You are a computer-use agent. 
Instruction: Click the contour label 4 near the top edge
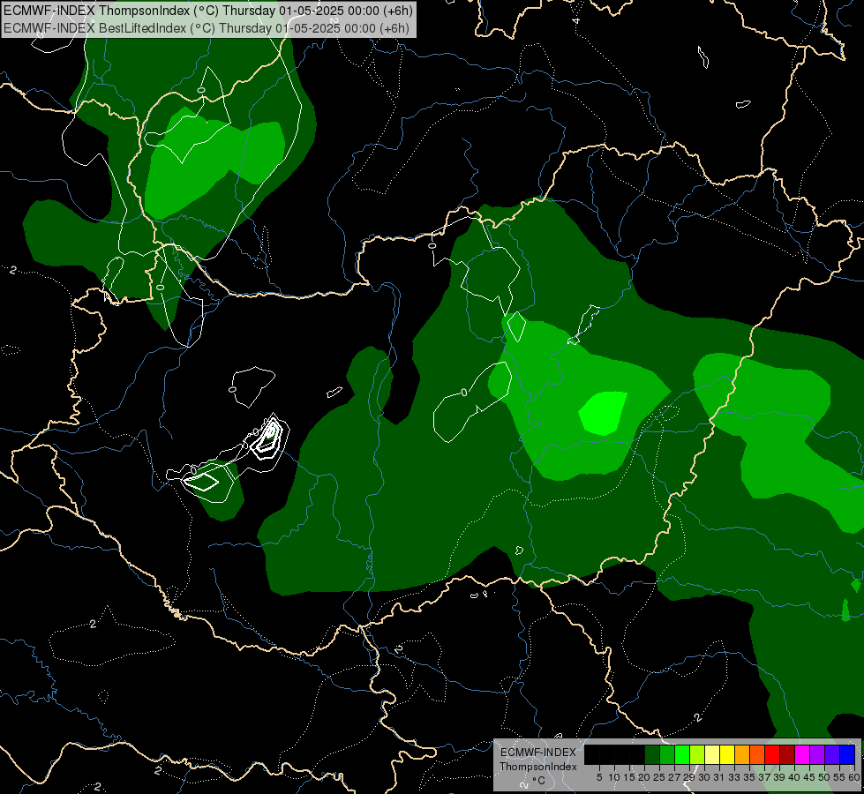pos(575,21)
